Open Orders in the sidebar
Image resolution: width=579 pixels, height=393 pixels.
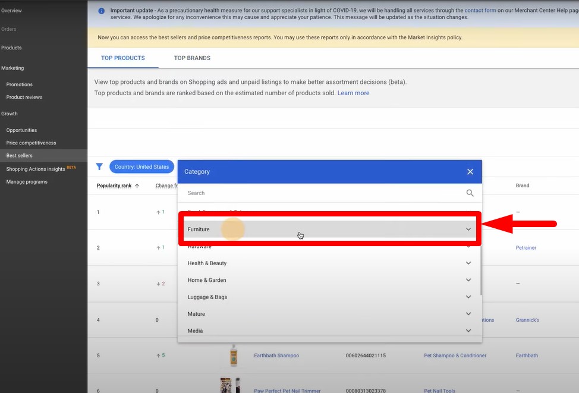click(x=9, y=29)
